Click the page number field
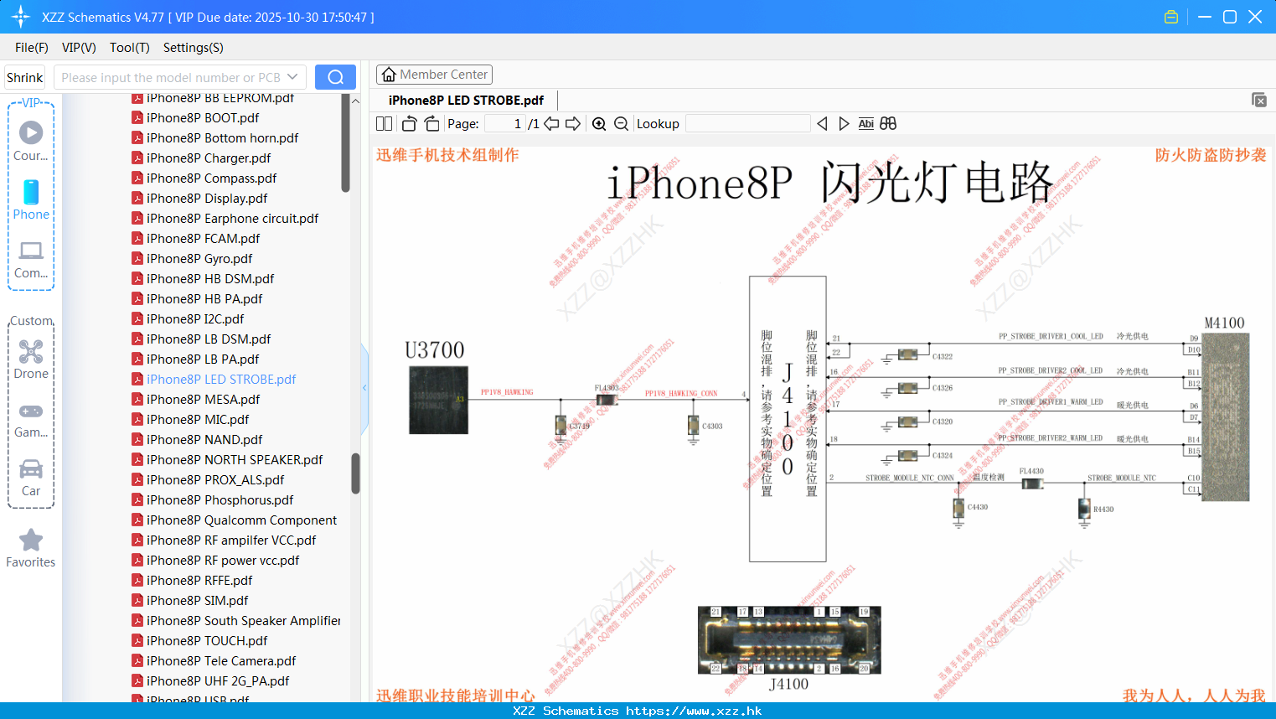 tap(504, 124)
